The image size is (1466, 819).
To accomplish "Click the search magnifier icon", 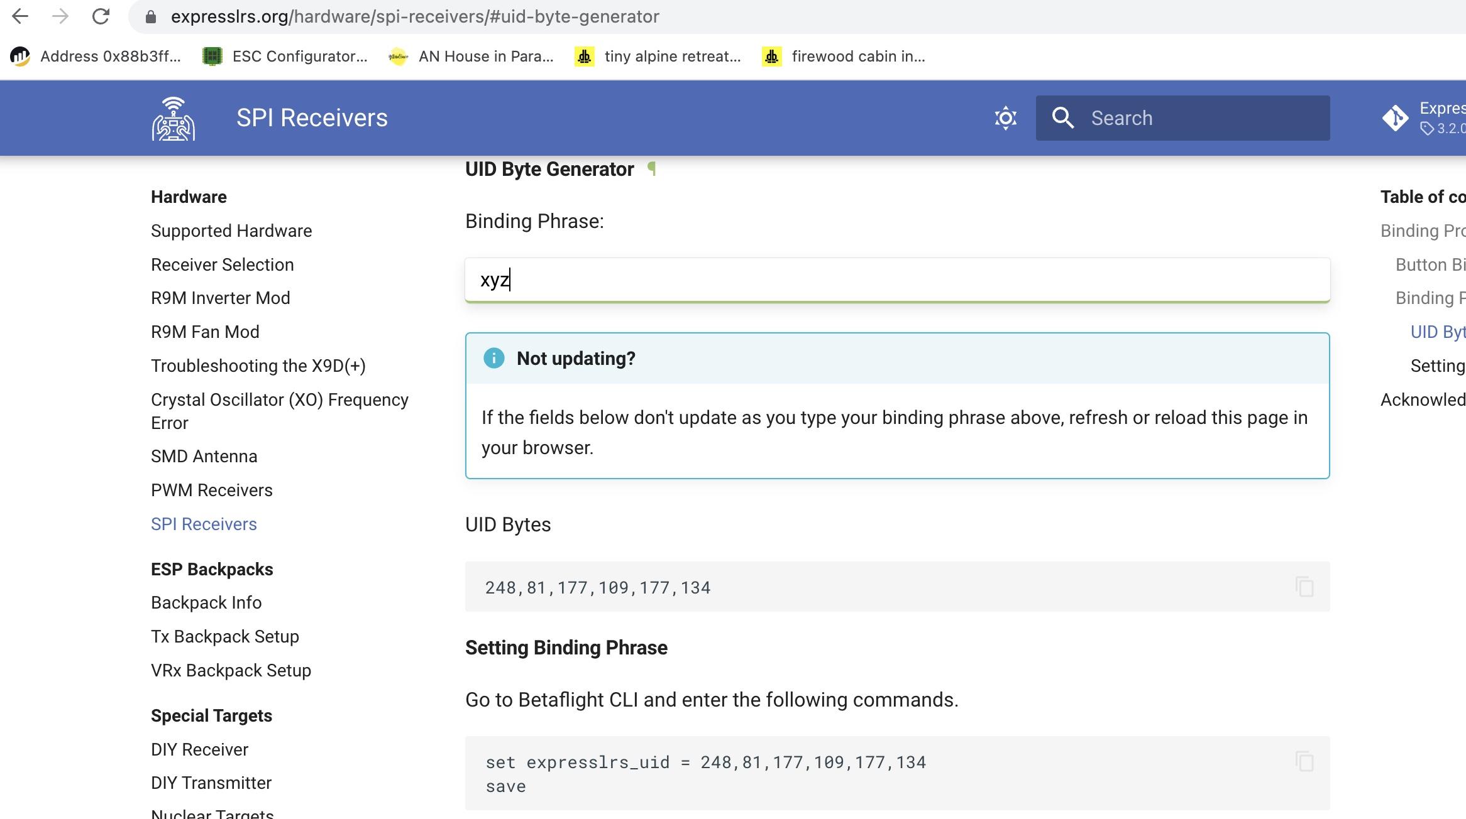I will 1062,118.
